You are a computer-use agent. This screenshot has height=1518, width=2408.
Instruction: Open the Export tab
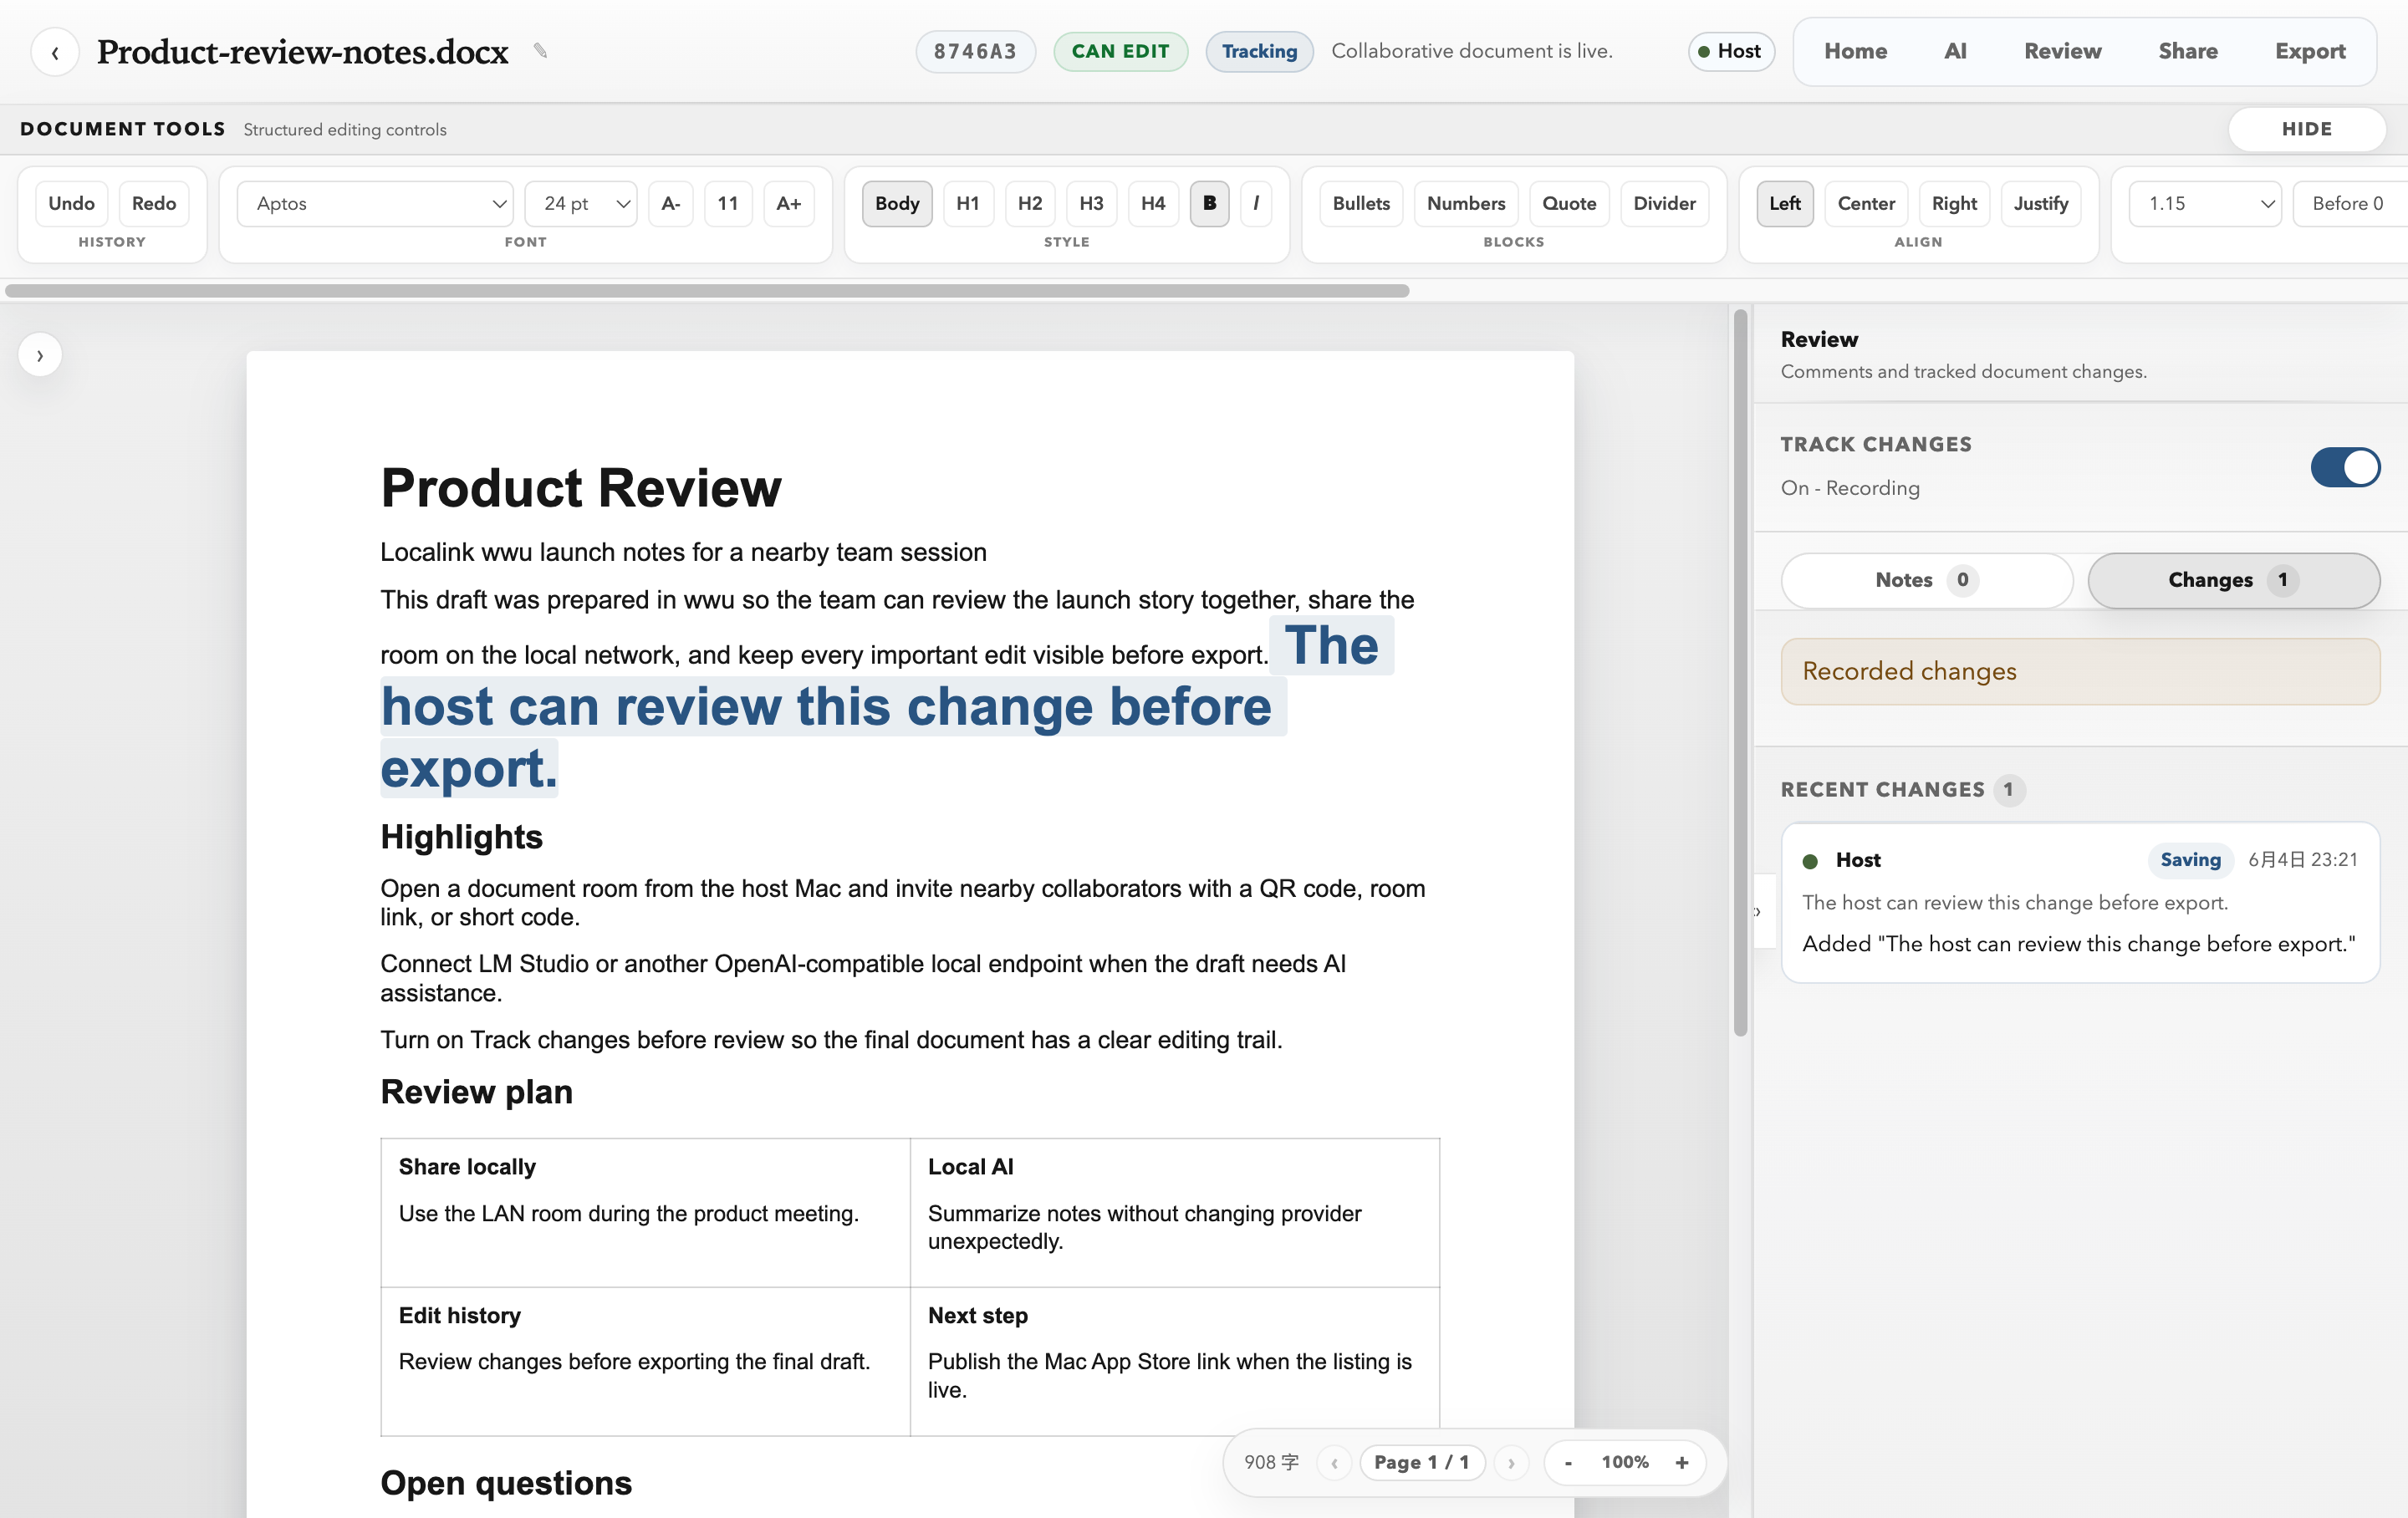[x=2309, y=51]
